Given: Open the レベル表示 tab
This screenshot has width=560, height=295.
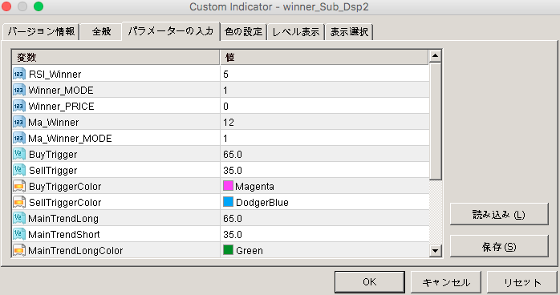Looking at the screenshot, I should (296, 32).
